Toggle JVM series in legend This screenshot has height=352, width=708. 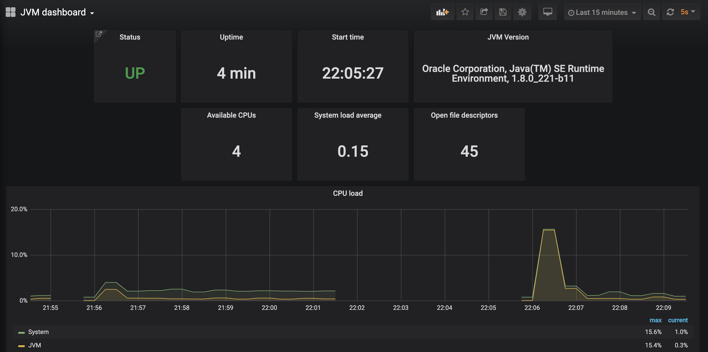tap(35, 345)
